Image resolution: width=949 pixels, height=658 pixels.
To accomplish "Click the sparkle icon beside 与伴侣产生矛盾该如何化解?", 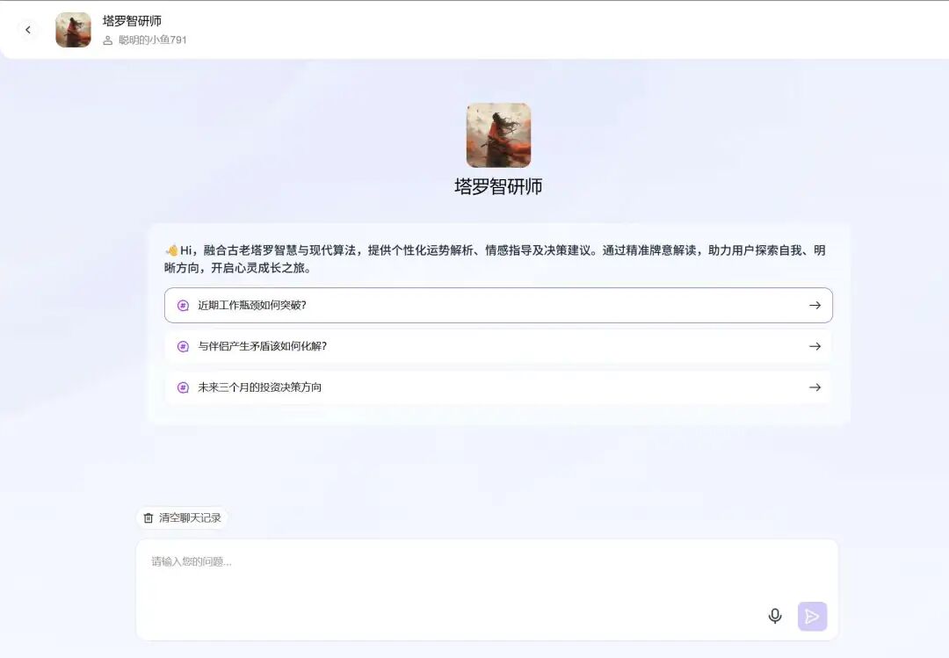I will tap(183, 346).
